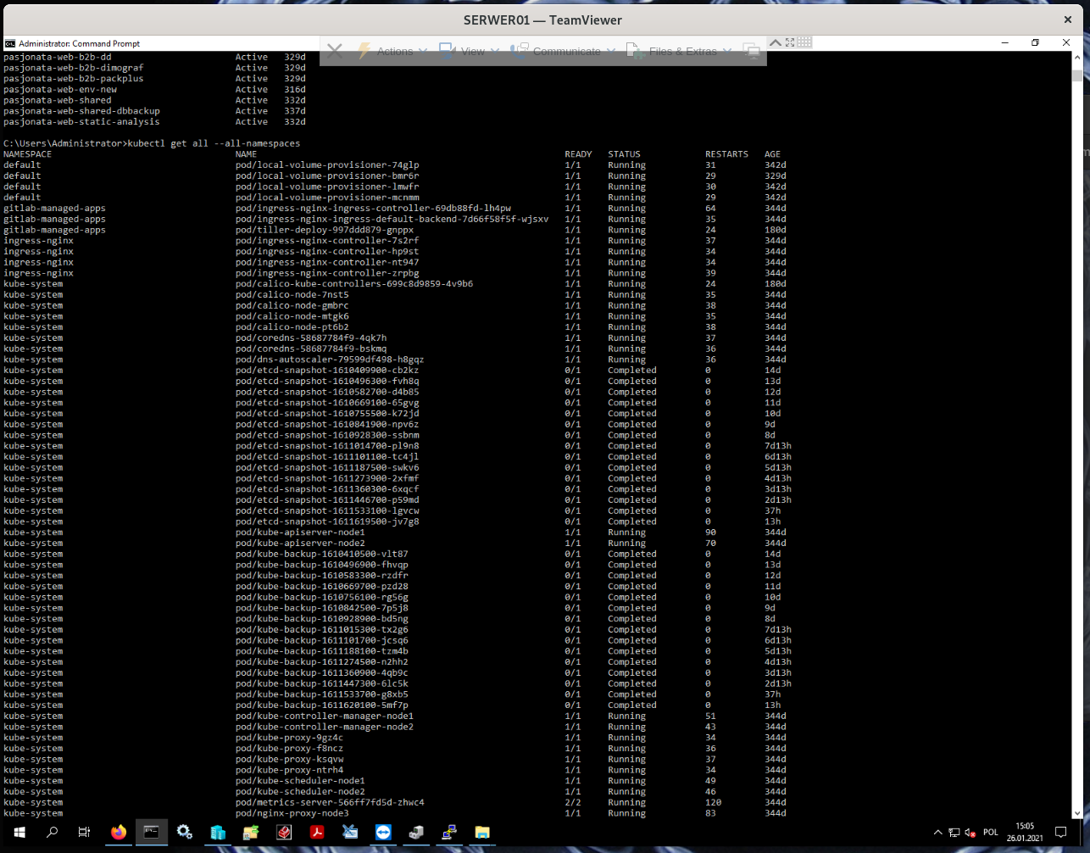Open the clock showing 15:05 26.01.2021

coord(1025,832)
